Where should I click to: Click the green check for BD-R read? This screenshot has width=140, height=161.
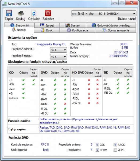point(118,80)
